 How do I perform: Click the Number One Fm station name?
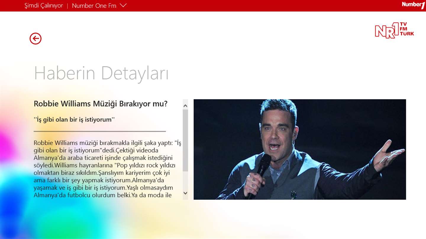coord(94,6)
